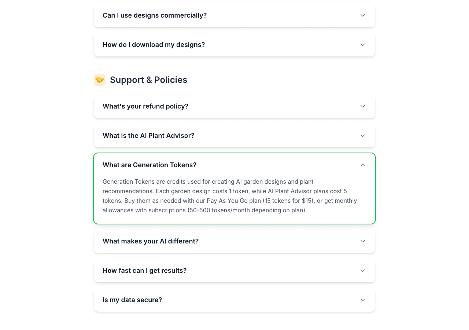Expand the chevron for commercial design use
This screenshot has height=330, width=469.
[363, 15]
